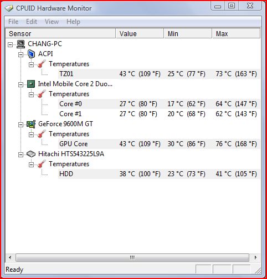Click the horizontal scrollbar right arrow

click(x=255, y=257)
